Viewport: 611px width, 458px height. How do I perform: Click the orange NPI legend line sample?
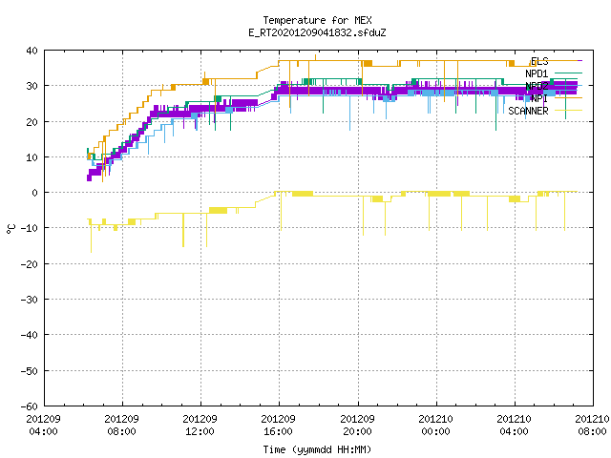point(568,97)
